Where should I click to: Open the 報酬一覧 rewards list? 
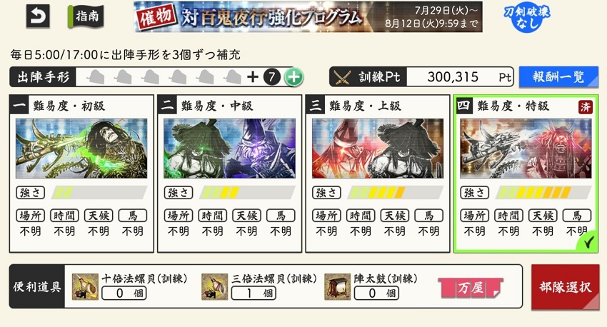point(558,76)
